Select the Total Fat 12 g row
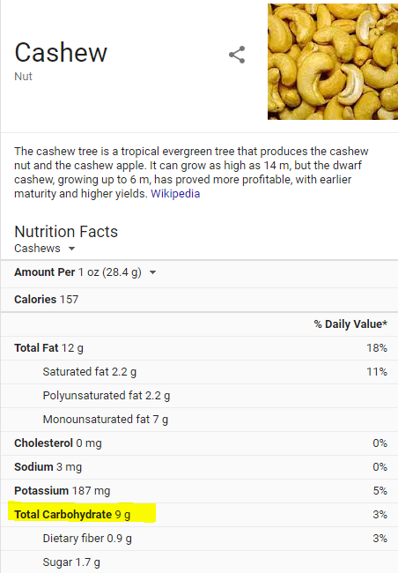The image size is (398, 573). coord(199,348)
